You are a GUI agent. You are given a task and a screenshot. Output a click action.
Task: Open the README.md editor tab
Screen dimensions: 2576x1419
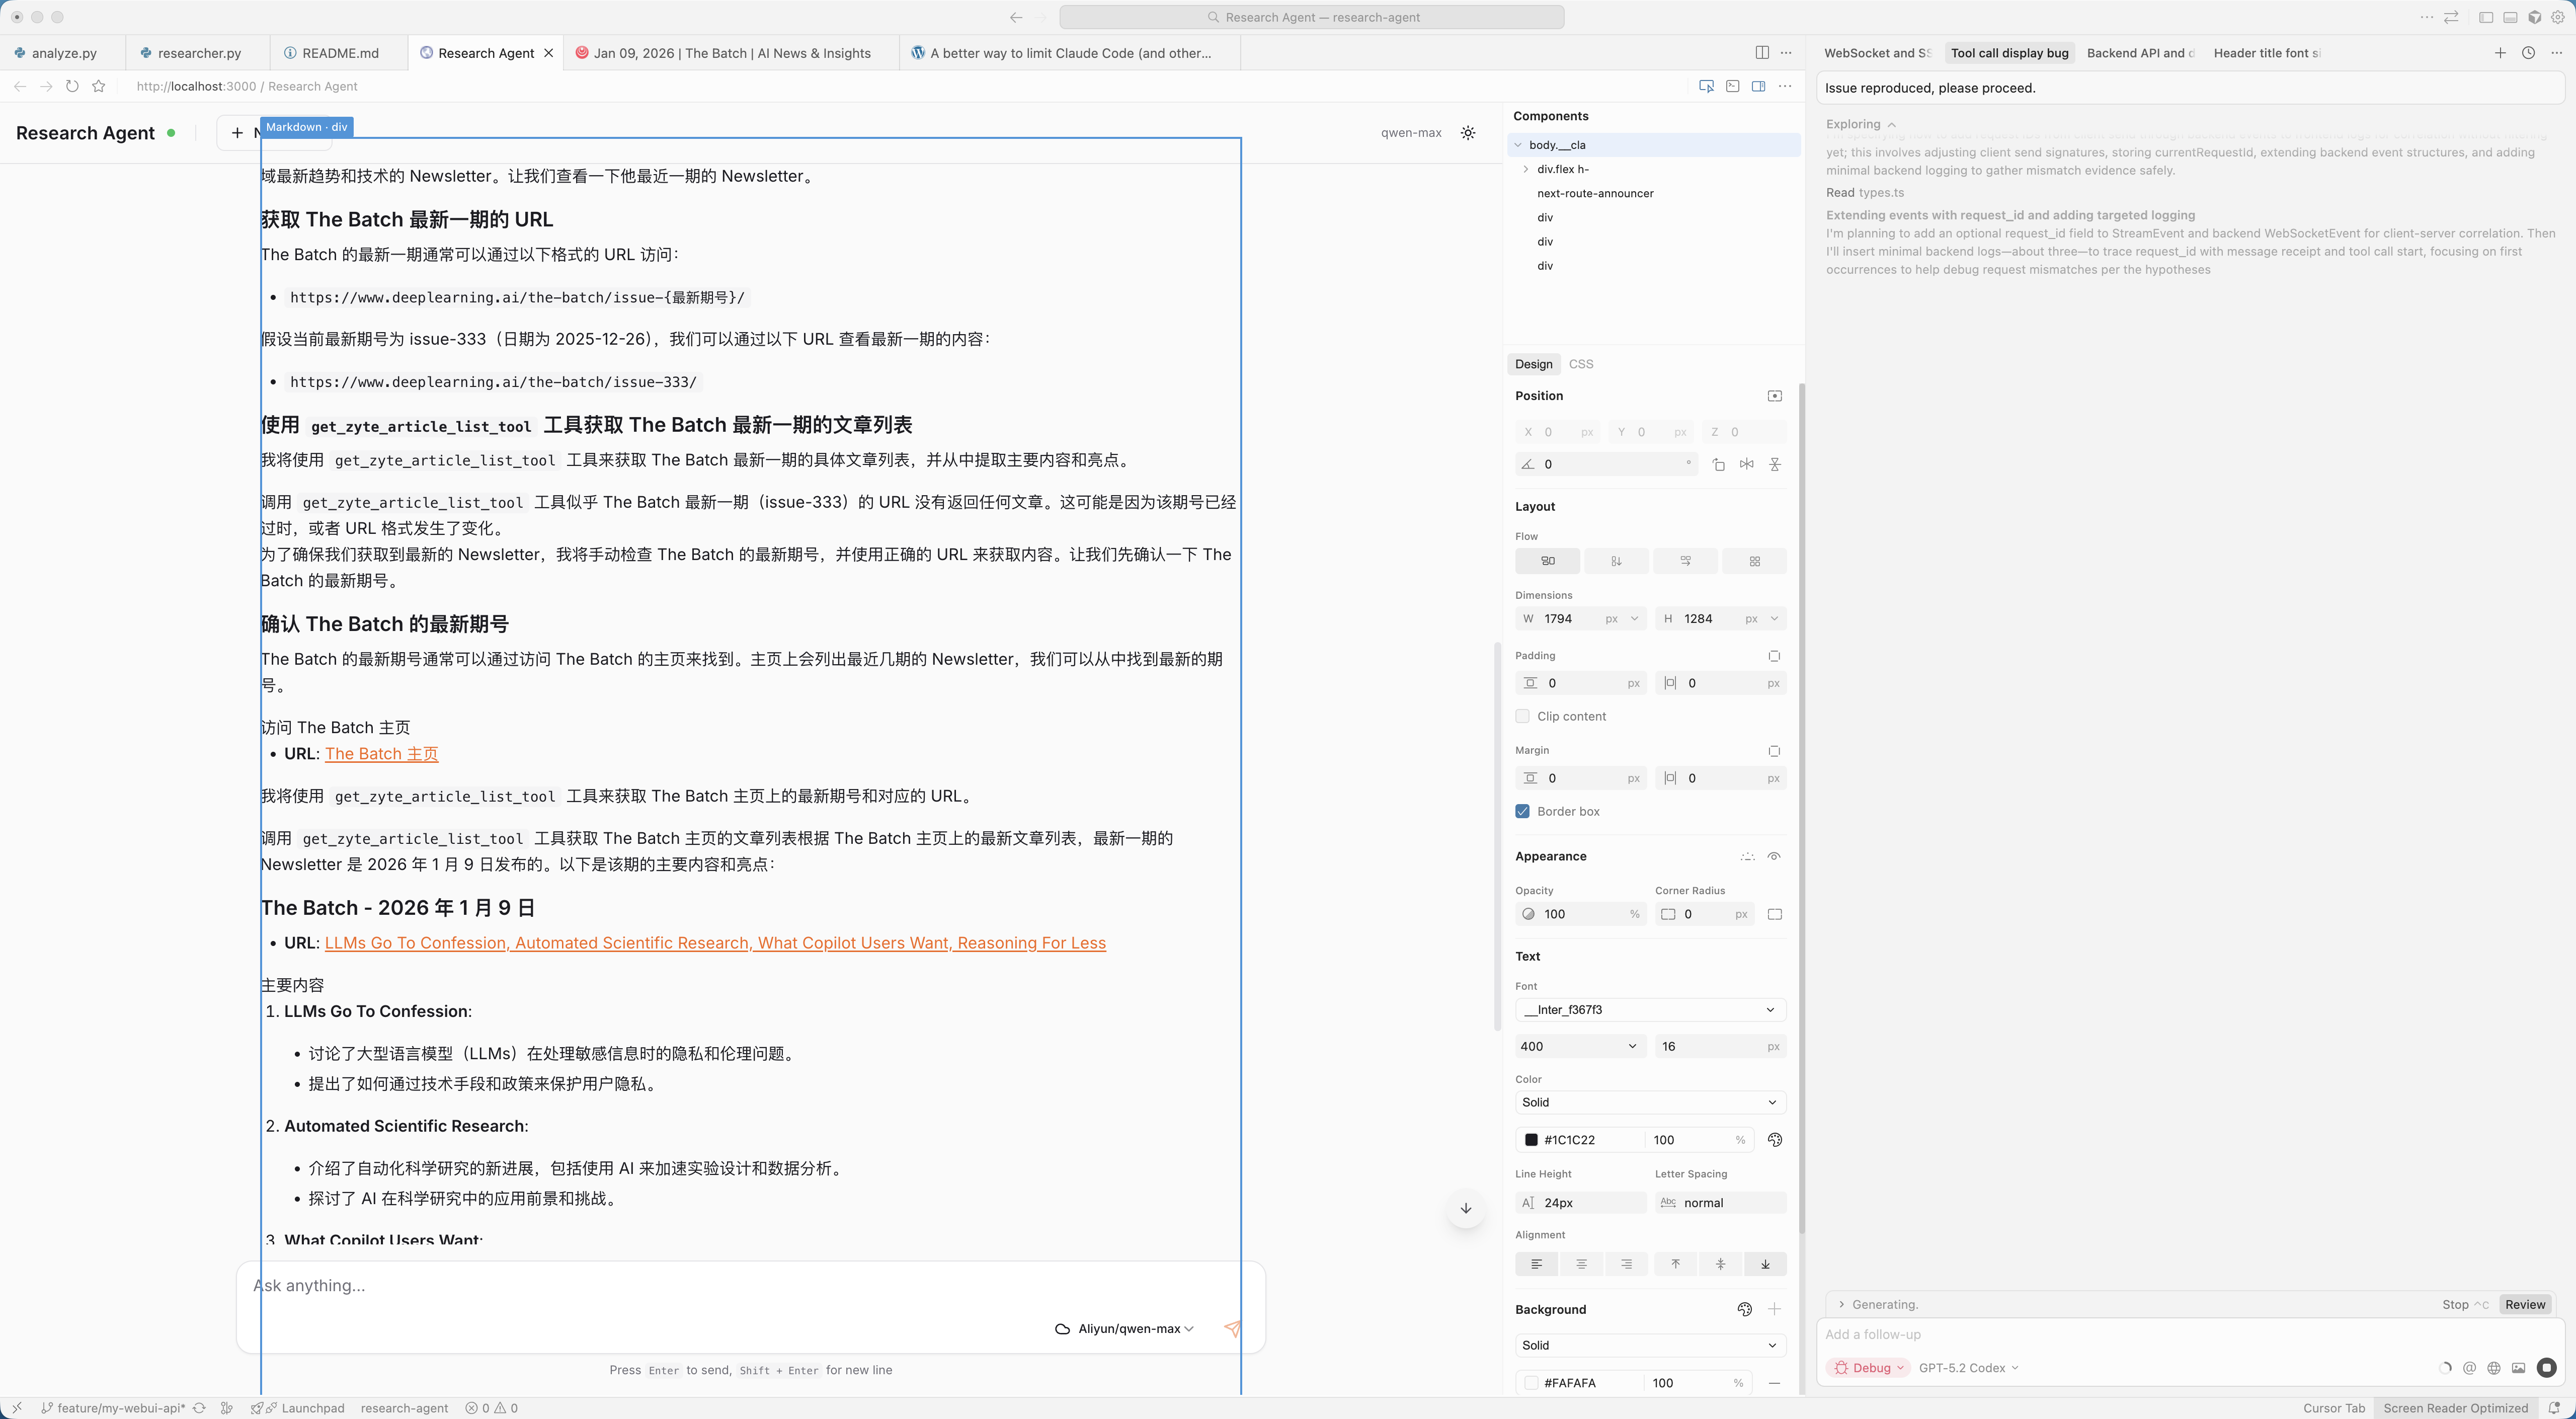coord(340,53)
